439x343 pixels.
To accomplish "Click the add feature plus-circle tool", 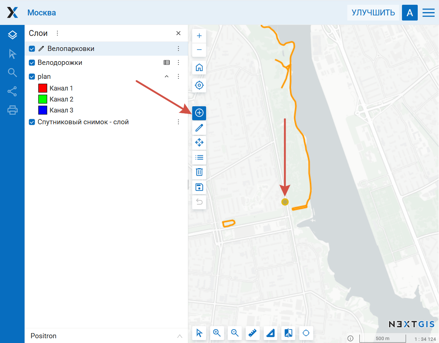I will click(x=199, y=113).
